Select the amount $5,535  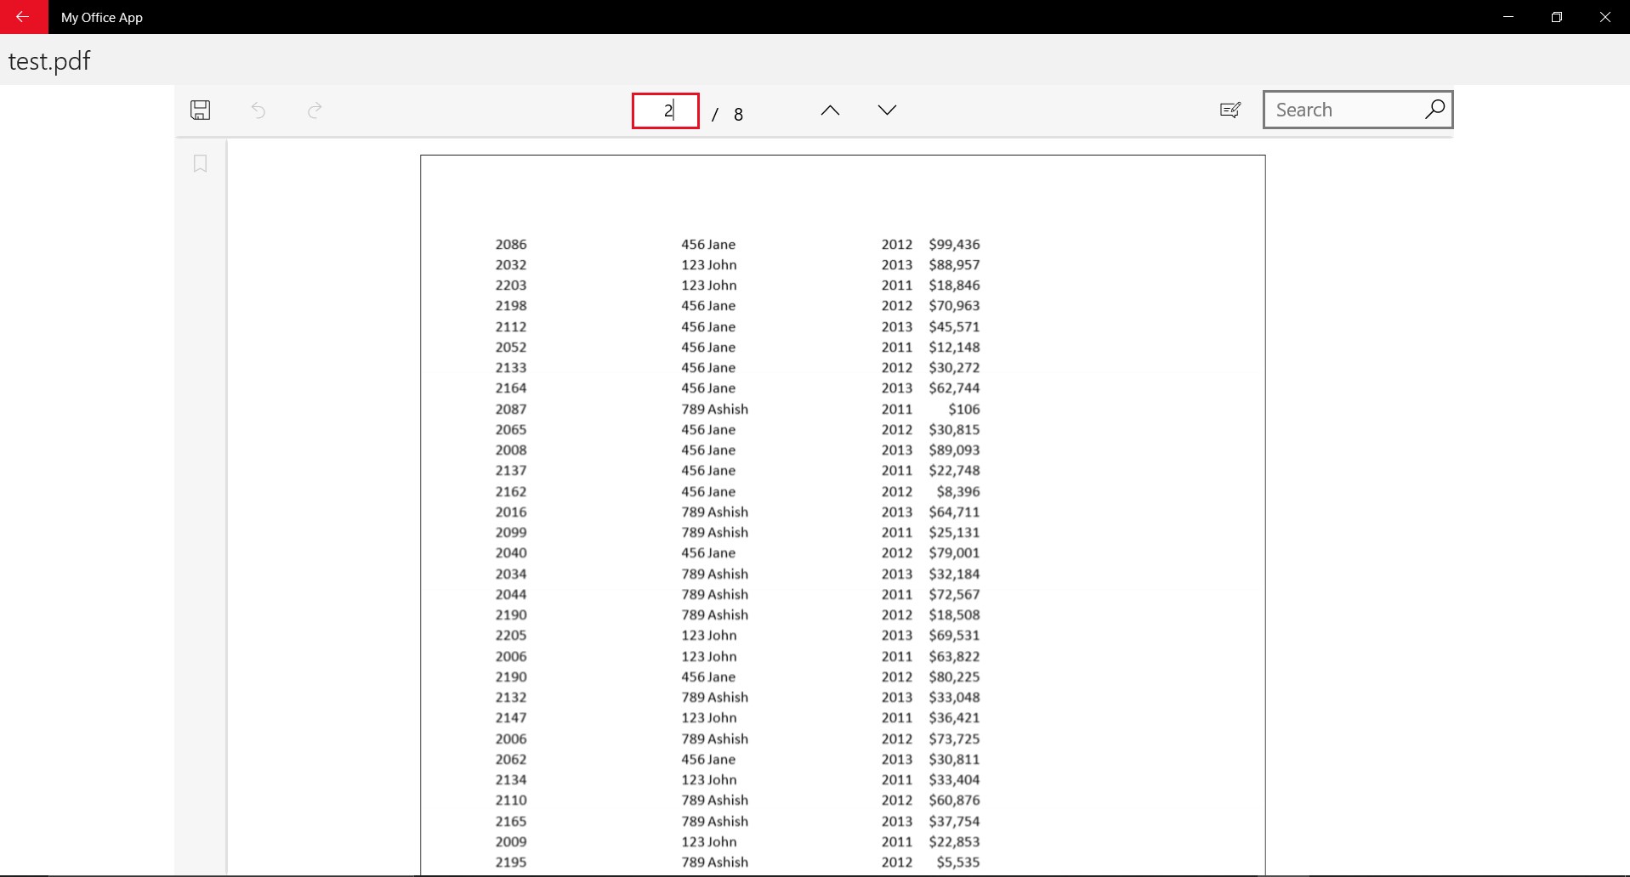click(x=958, y=862)
